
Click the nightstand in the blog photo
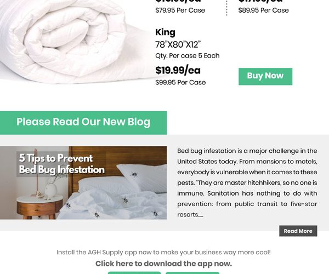(39, 207)
